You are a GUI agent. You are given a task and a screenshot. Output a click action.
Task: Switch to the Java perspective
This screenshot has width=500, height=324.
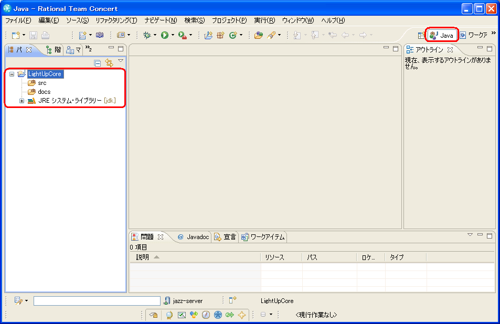coord(442,35)
